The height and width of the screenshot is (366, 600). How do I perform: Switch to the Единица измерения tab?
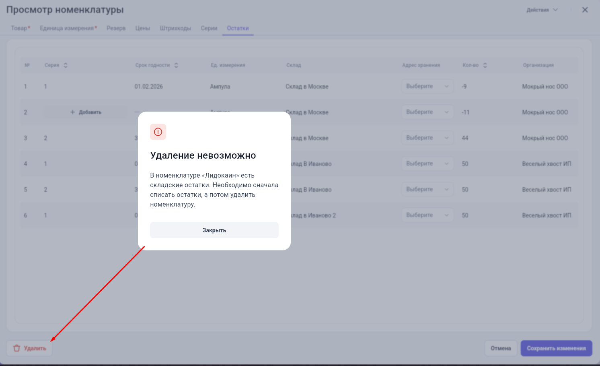coord(68,28)
